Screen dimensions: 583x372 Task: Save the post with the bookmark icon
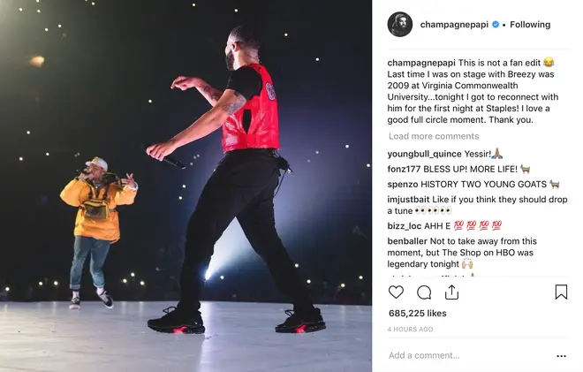click(561, 292)
